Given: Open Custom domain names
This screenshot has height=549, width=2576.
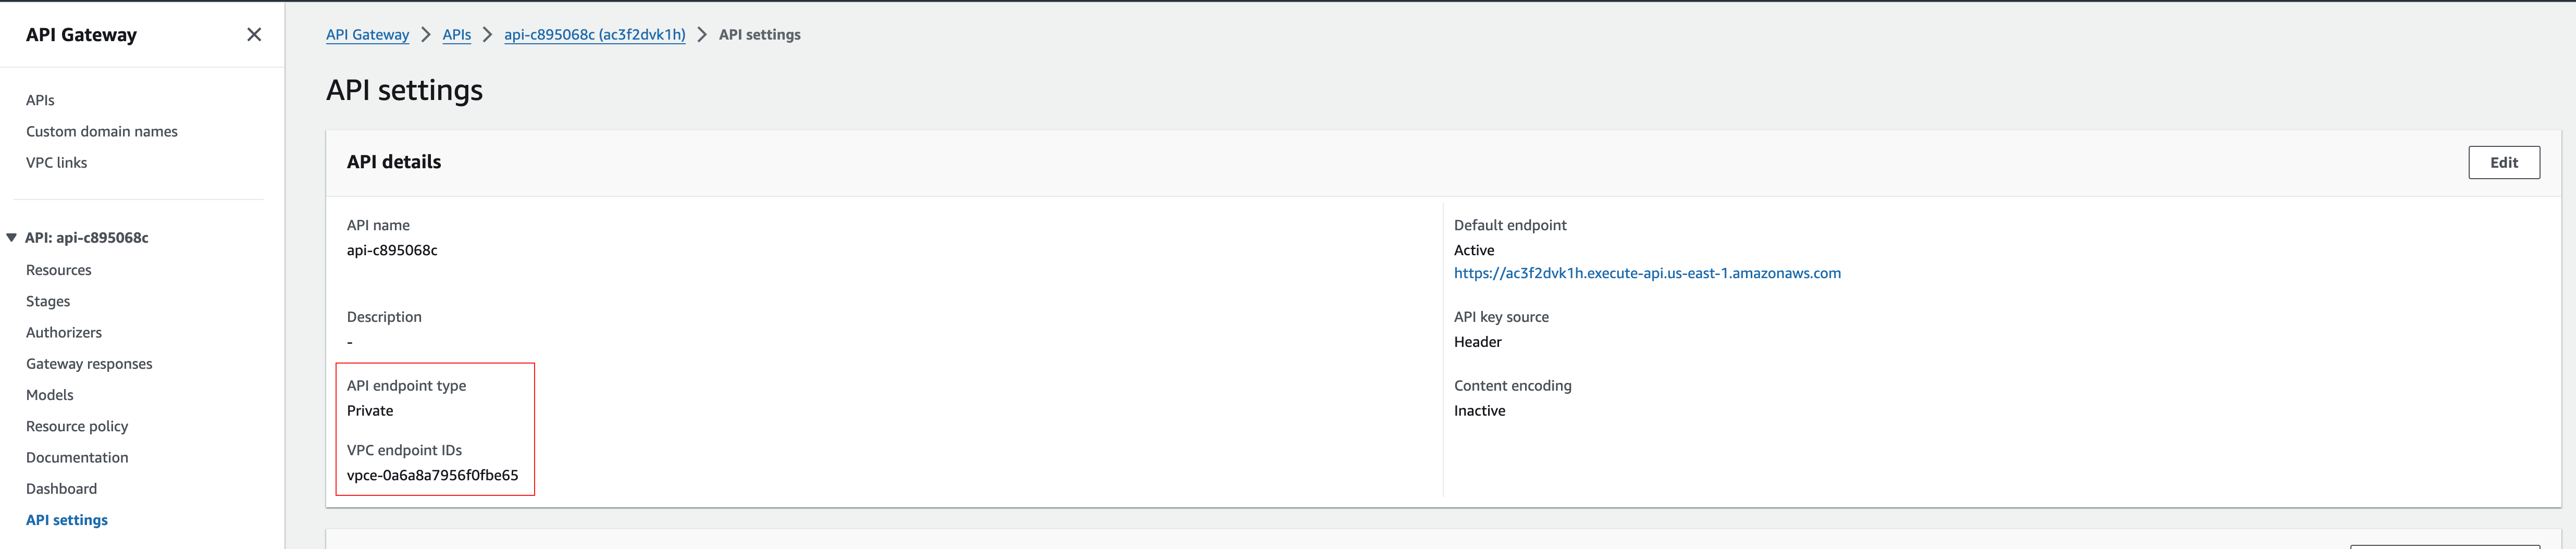Looking at the screenshot, I should tap(101, 131).
